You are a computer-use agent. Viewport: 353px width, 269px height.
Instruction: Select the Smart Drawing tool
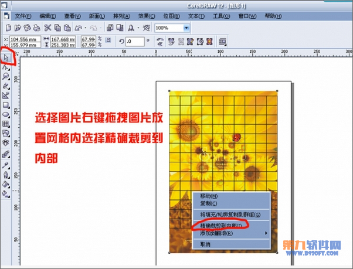[6, 96]
